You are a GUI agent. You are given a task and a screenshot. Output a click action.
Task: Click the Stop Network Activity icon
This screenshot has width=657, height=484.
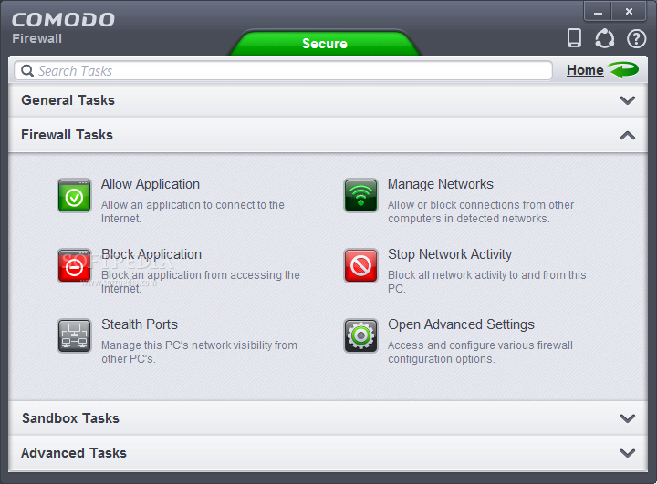(360, 265)
